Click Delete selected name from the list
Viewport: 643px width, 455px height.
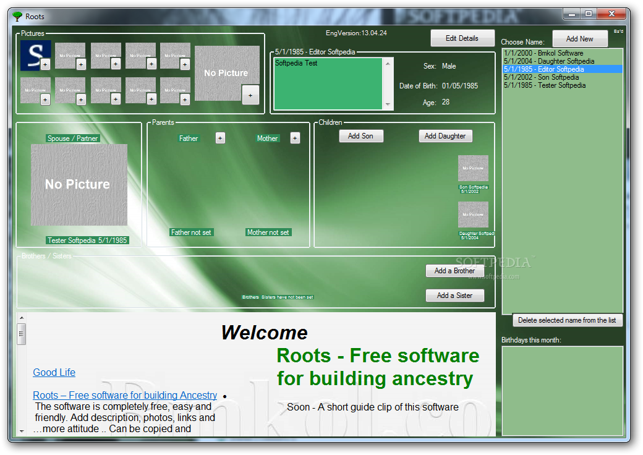point(567,320)
